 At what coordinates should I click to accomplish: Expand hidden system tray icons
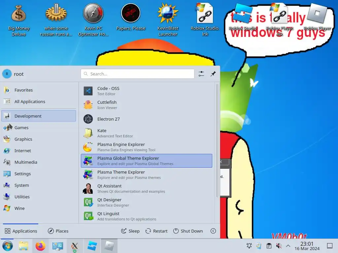(288, 246)
